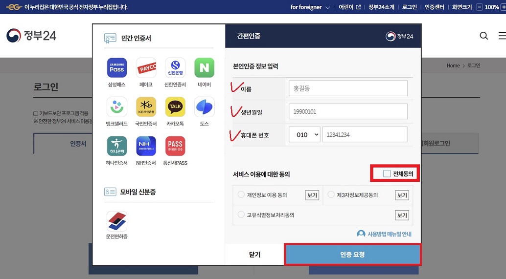Viewport: 506px width, 279px height.
Task: Focus the 생년월일 input field
Action: [x=348, y=111]
